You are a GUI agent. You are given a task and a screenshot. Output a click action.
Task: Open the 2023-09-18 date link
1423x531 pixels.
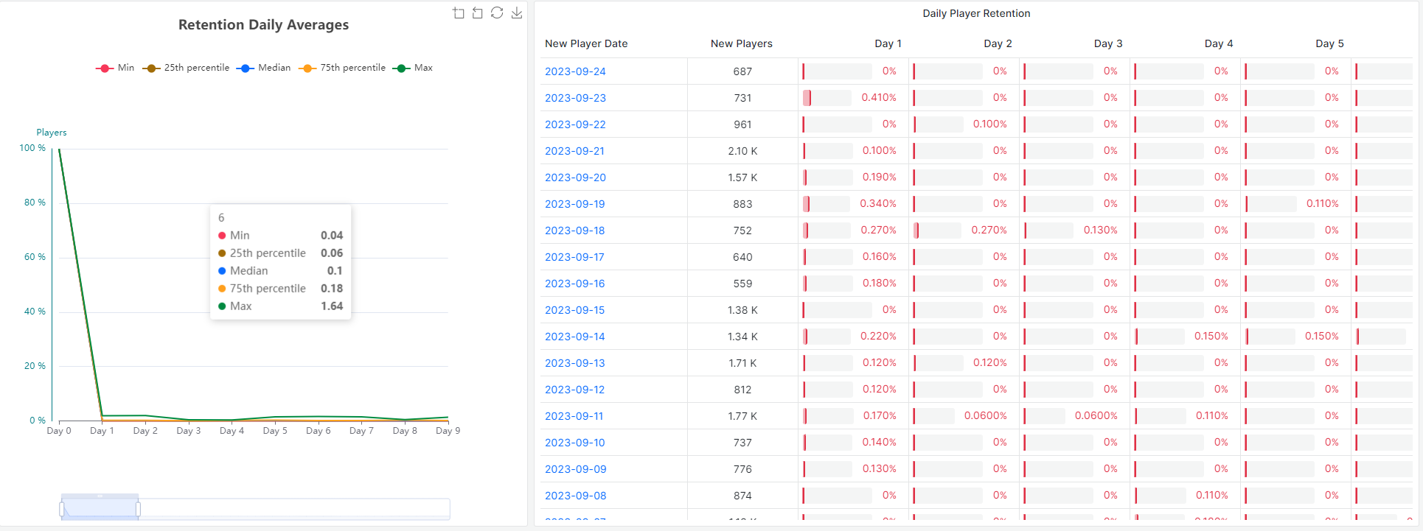click(x=574, y=231)
